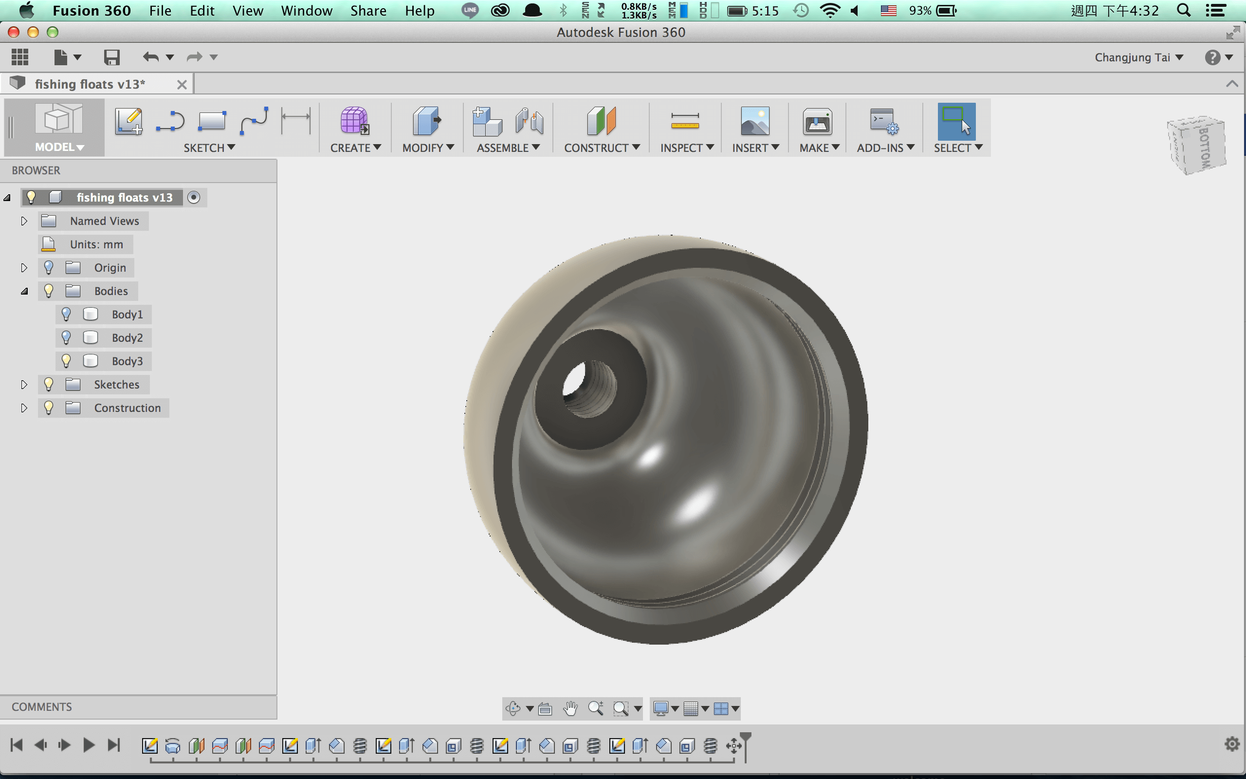Open the File menu
The height and width of the screenshot is (779, 1246).
[x=160, y=10]
